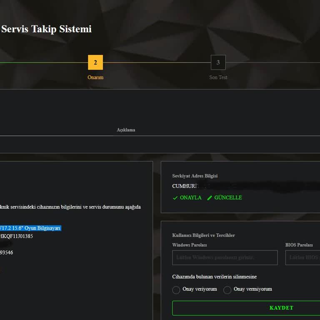Viewport: 320px width, 320px height.
Task: Click the GÜNCELLE address update button
Action: coord(225,197)
